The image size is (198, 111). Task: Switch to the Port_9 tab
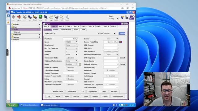click(x=114, y=26)
